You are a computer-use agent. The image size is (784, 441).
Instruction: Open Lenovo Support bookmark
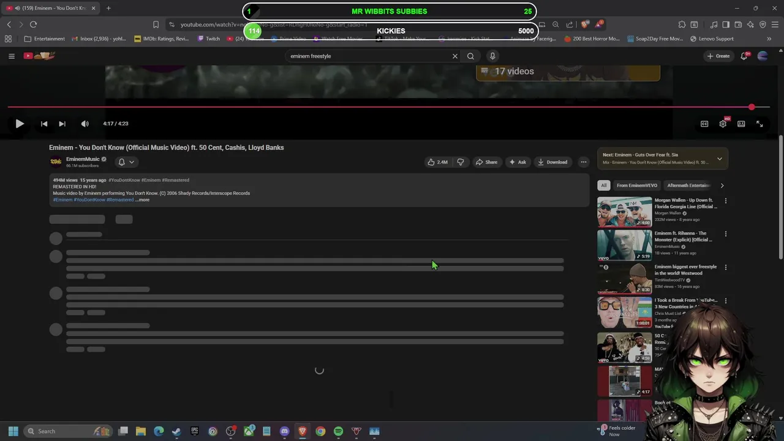(711, 39)
